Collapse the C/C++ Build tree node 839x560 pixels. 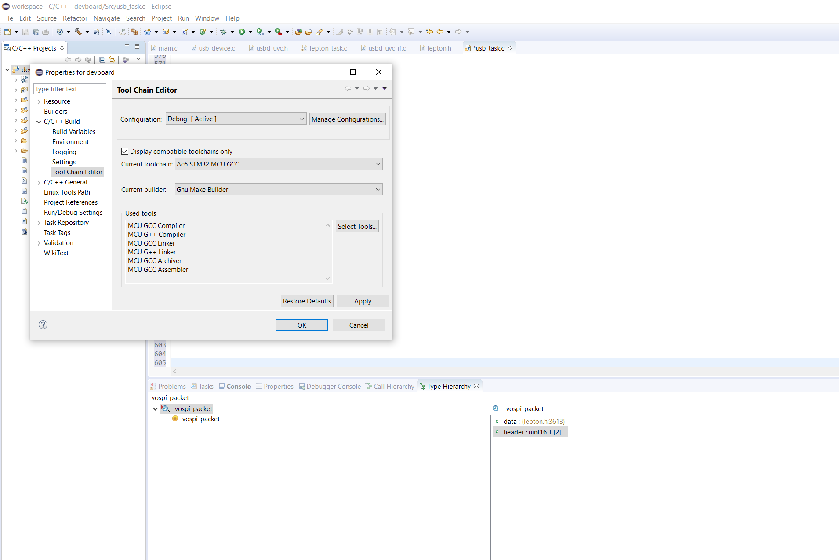pos(39,122)
